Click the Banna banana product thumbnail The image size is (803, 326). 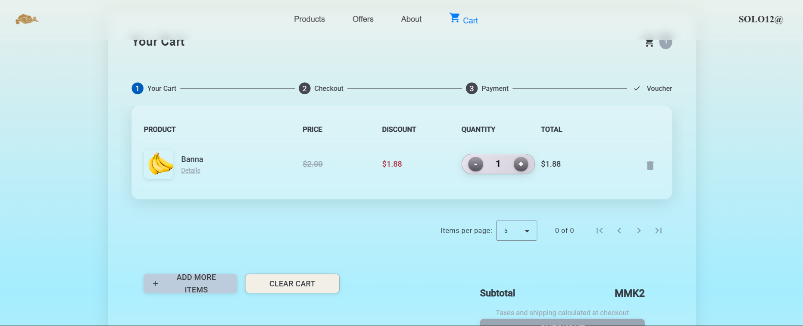coord(159,164)
